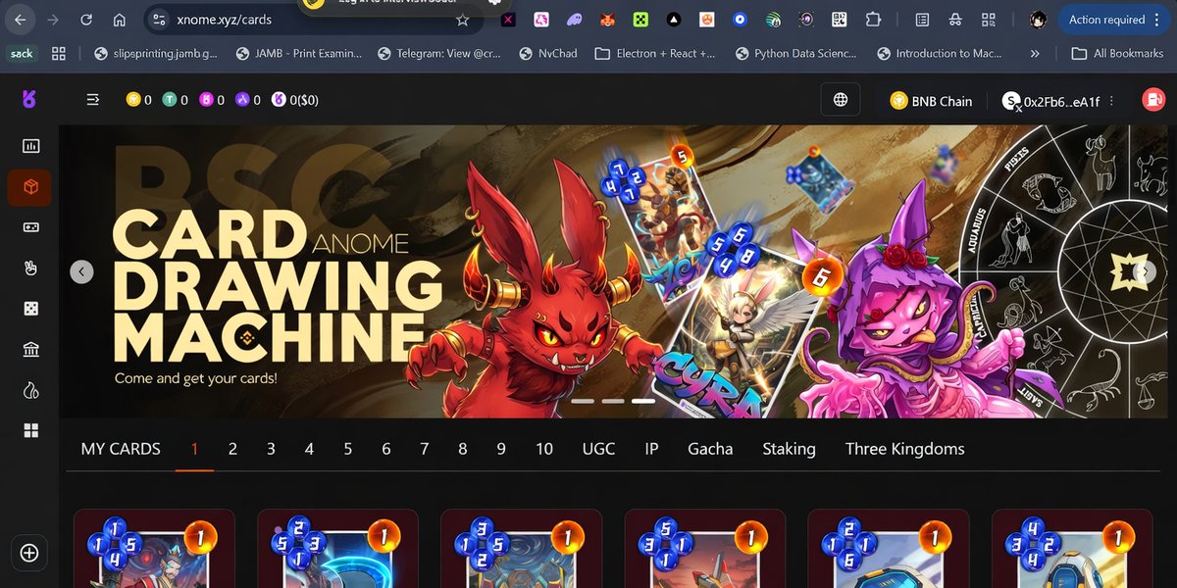Image resolution: width=1177 pixels, height=588 pixels.
Task: Select card level tab 10
Action: coord(544,449)
